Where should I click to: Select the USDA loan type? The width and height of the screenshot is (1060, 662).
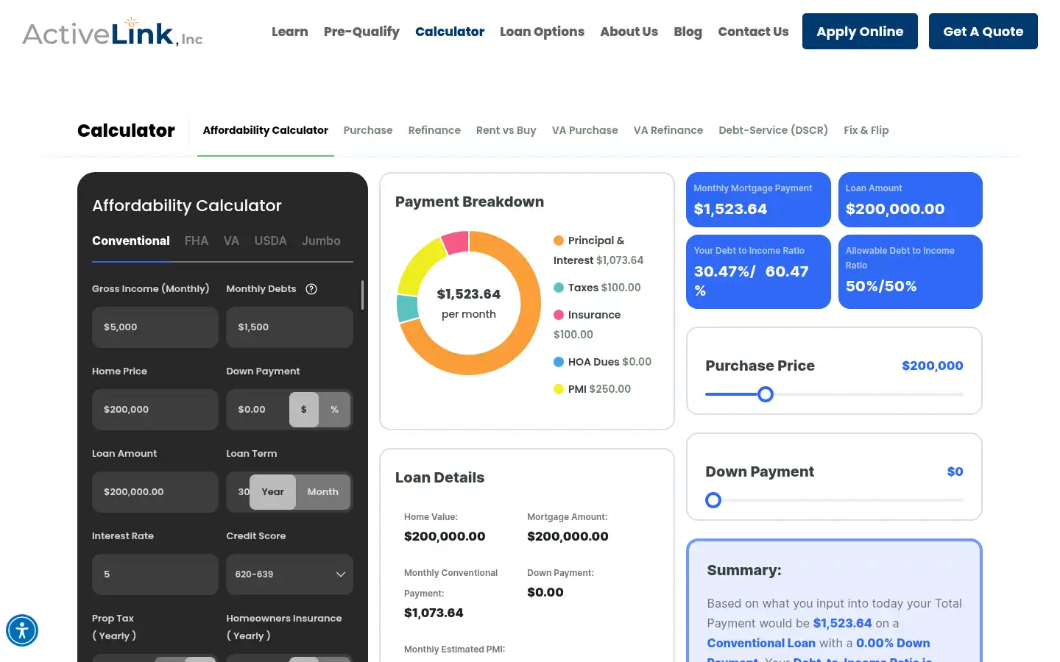[x=271, y=241]
